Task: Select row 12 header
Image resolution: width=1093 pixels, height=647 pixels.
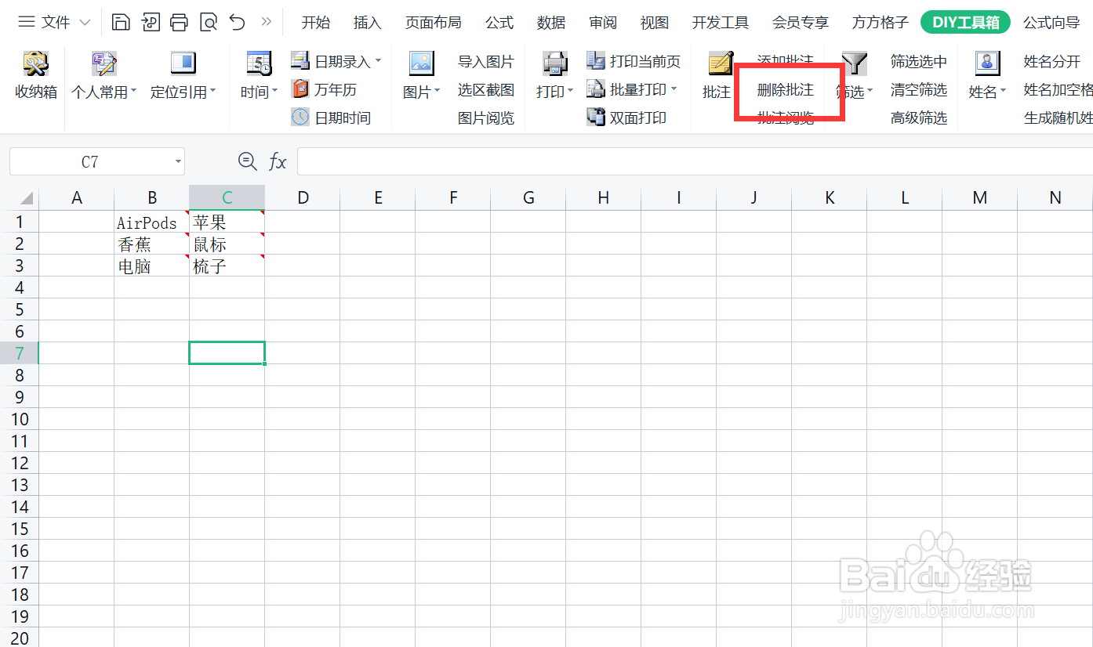Action: [x=20, y=463]
